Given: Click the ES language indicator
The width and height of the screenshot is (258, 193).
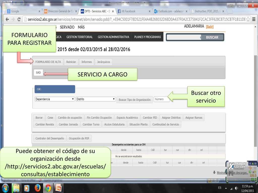Looking at the screenshot, I should tap(220, 187).
